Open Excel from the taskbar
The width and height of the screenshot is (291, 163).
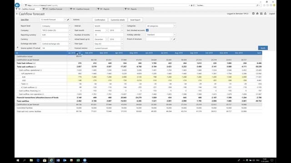pos(78,160)
